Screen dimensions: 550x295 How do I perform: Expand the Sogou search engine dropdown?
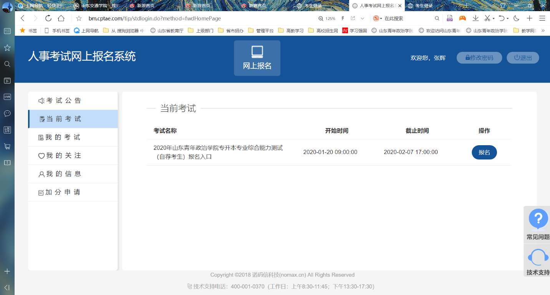pos(381,18)
